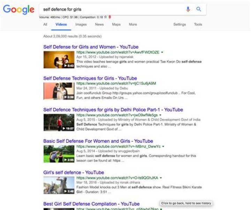
Task: Switch to the News tab
Action: click(99, 24)
